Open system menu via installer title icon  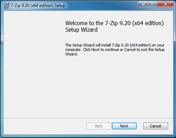tap(6, 6)
